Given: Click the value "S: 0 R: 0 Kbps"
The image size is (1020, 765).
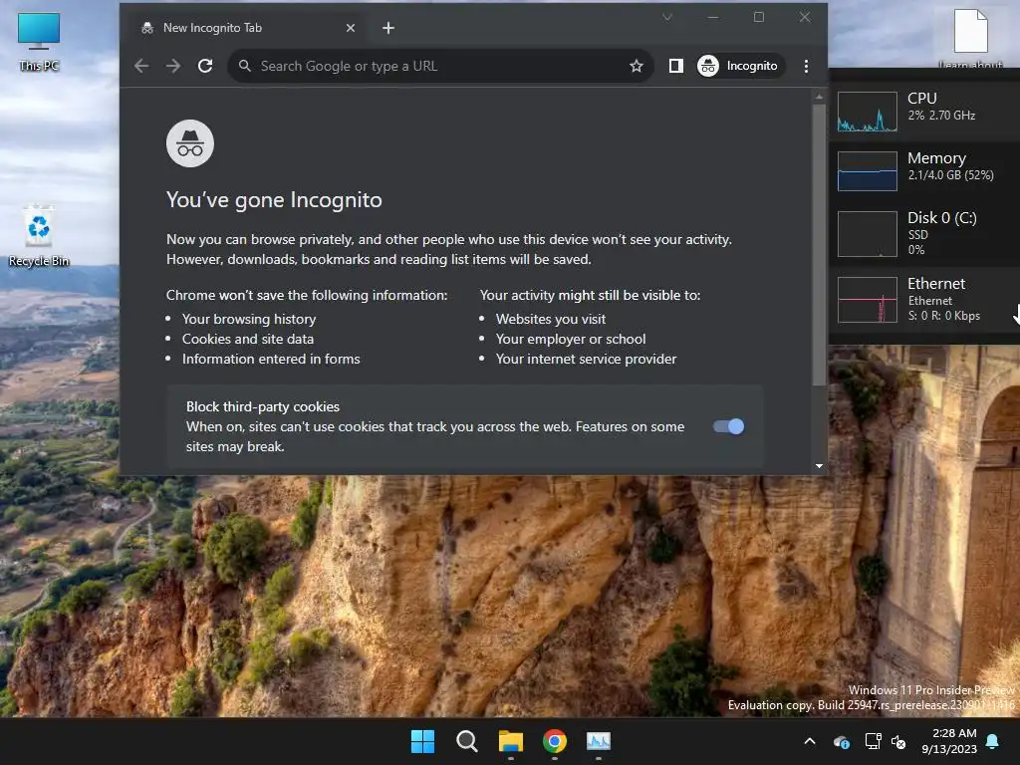Looking at the screenshot, I should coord(944,316).
